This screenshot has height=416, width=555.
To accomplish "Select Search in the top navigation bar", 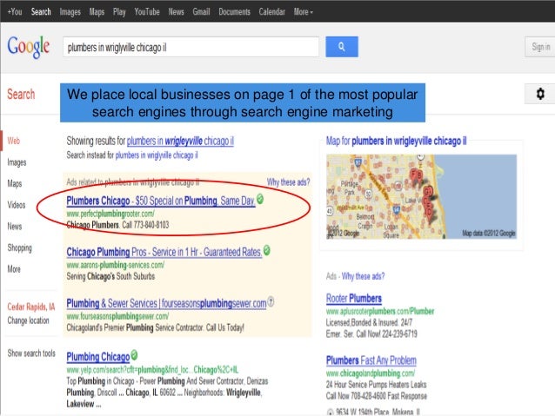I will click(x=41, y=12).
